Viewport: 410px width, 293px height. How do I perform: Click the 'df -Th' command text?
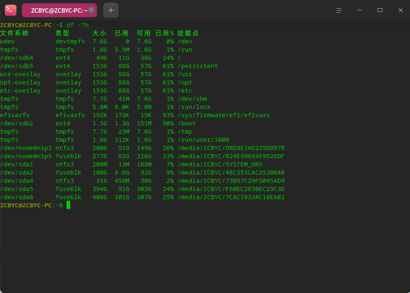point(78,25)
